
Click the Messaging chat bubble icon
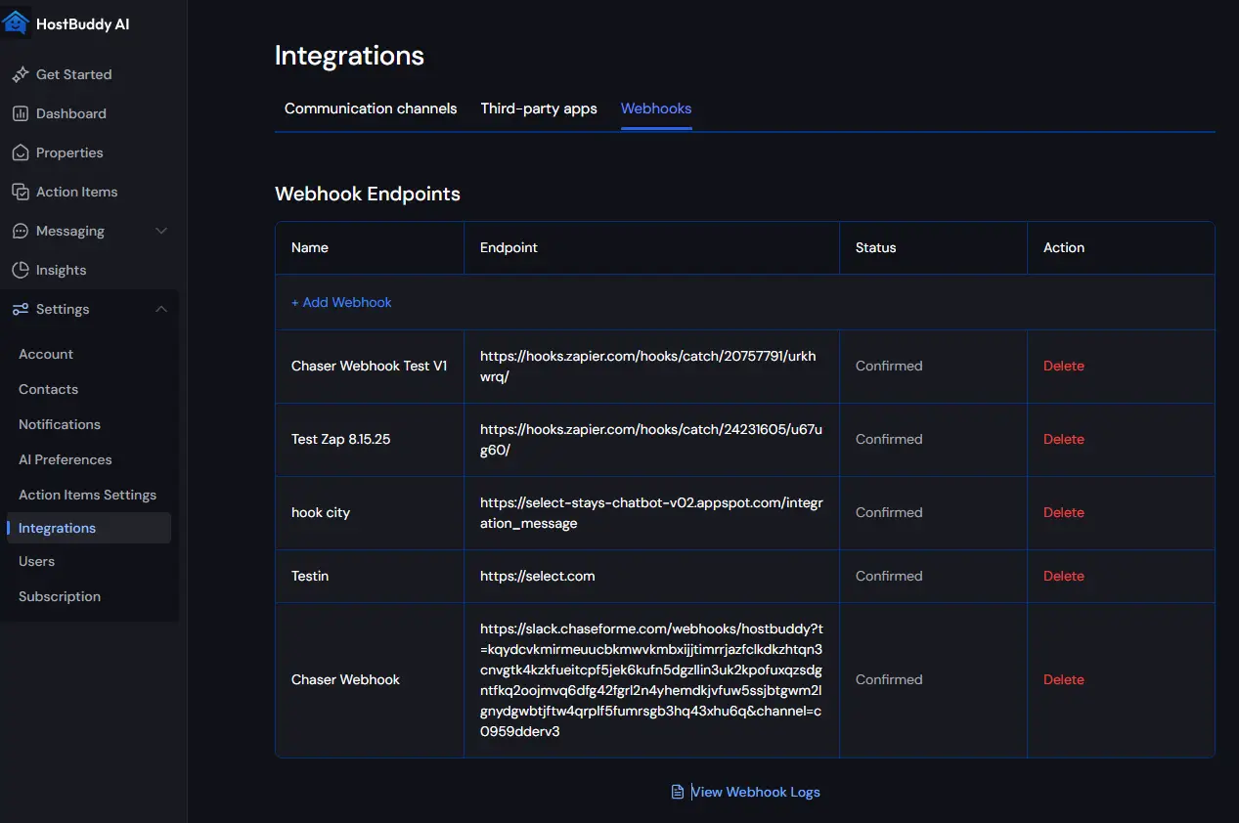20,231
